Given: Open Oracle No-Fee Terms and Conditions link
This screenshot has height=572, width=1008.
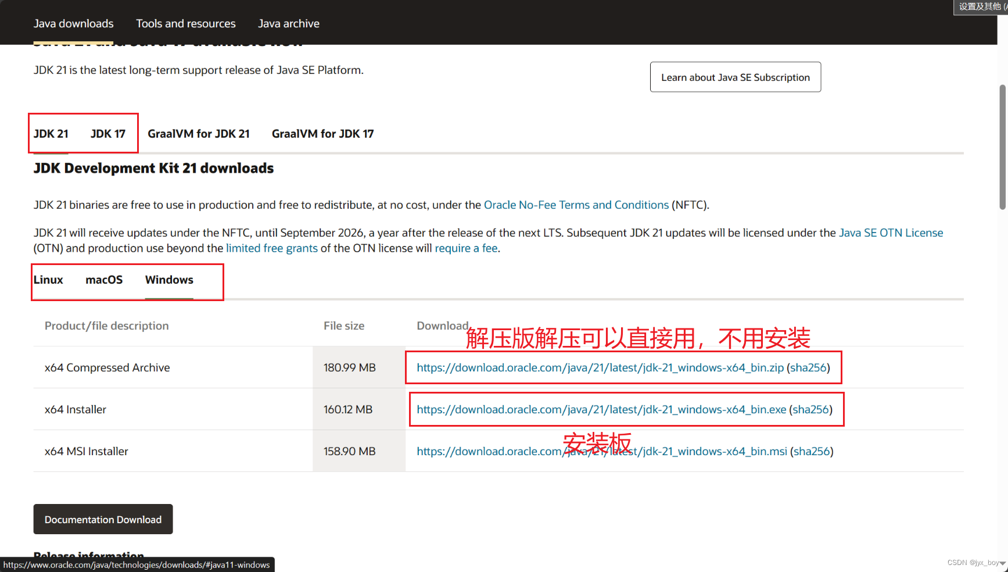Looking at the screenshot, I should click(576, 205).
